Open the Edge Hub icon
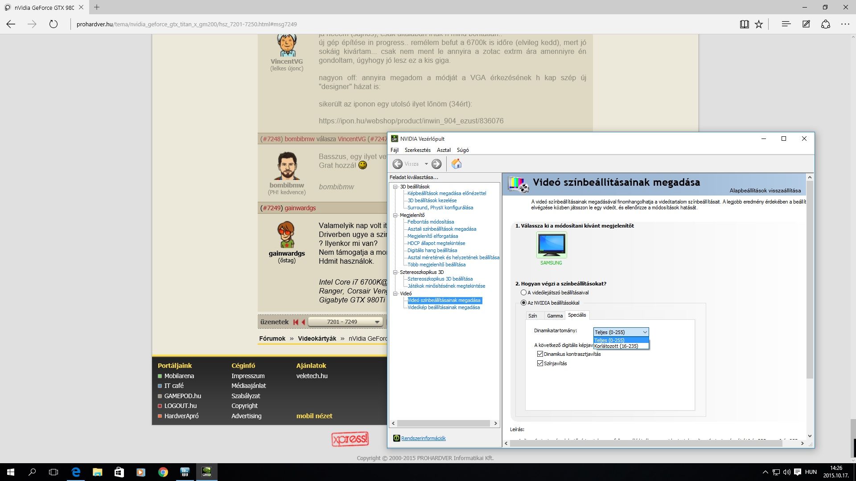Viewport: 856px width, 481px height. point(786,24)
